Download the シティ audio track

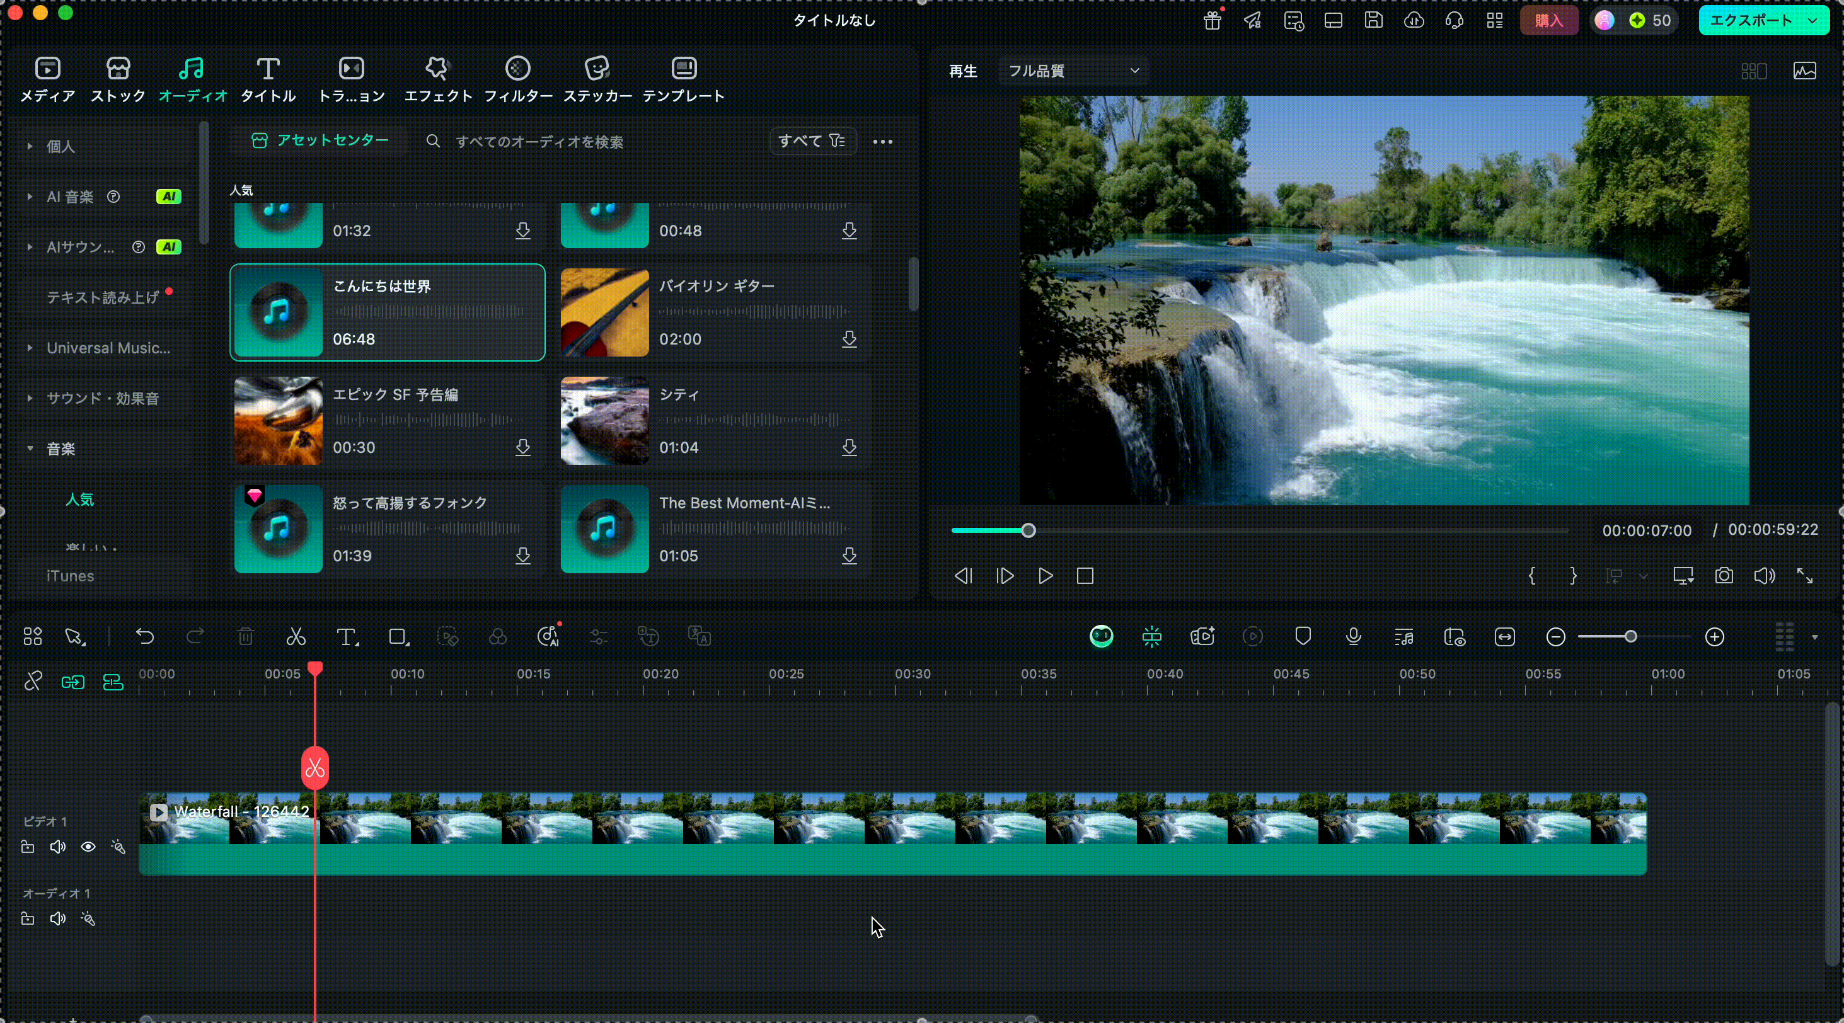coord(849,448)
